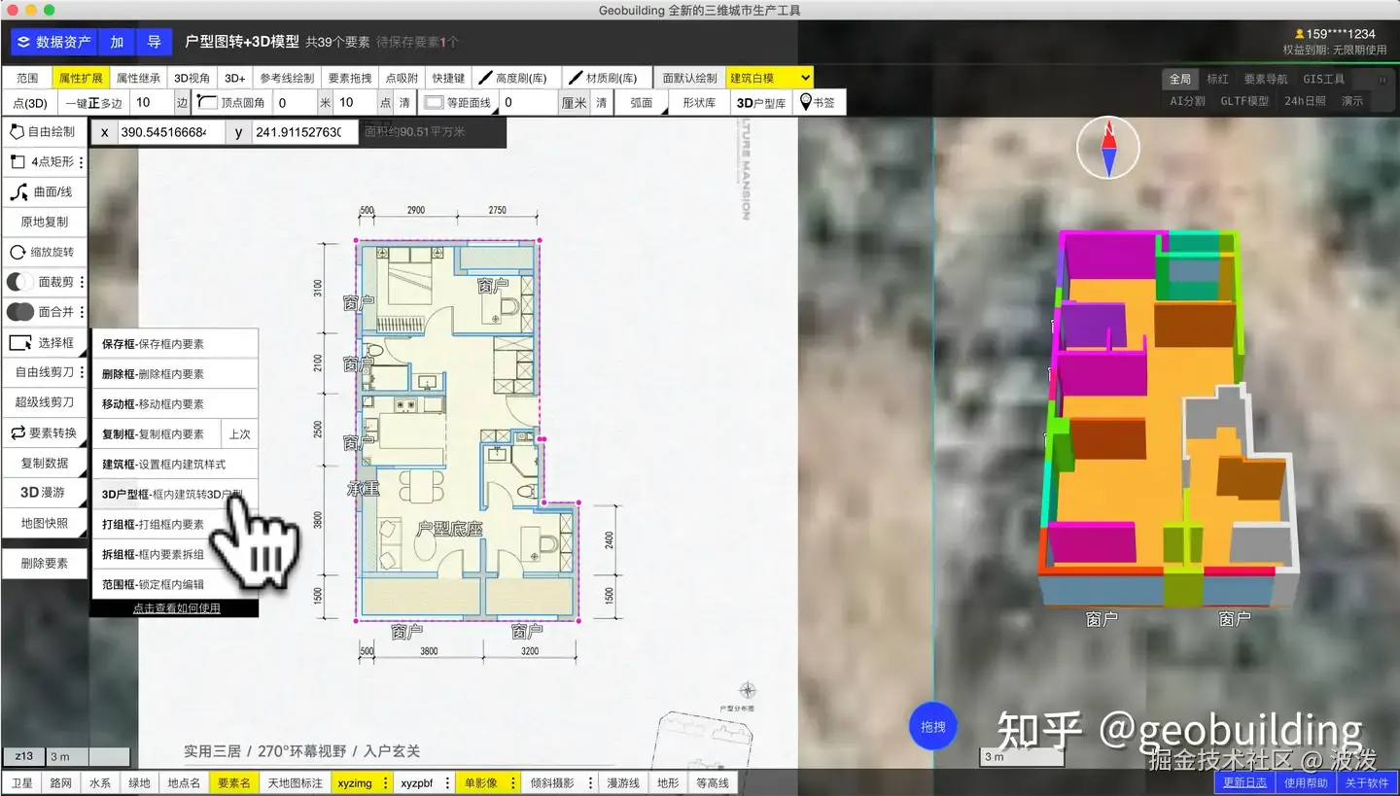The height and width of the screenshot is (796, 1400).
Task: Toggle the 属性扩展 attribute extension option
Action: (81, 78)
